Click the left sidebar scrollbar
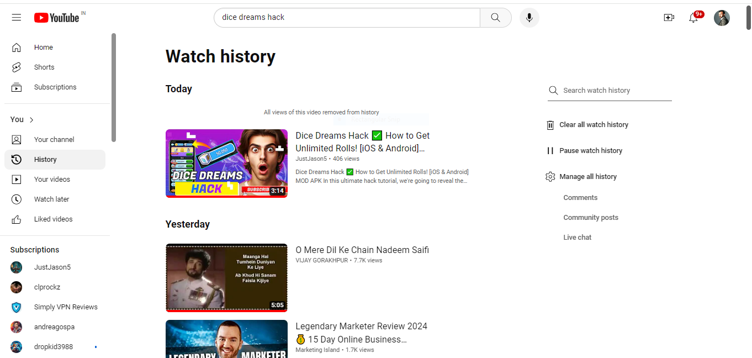Viewport: 752px width, 358px height. pyautogui.click(x=114, y=87)
